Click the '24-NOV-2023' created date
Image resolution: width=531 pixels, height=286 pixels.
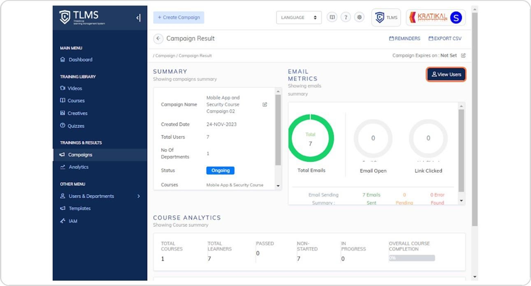tap(222, 124)
